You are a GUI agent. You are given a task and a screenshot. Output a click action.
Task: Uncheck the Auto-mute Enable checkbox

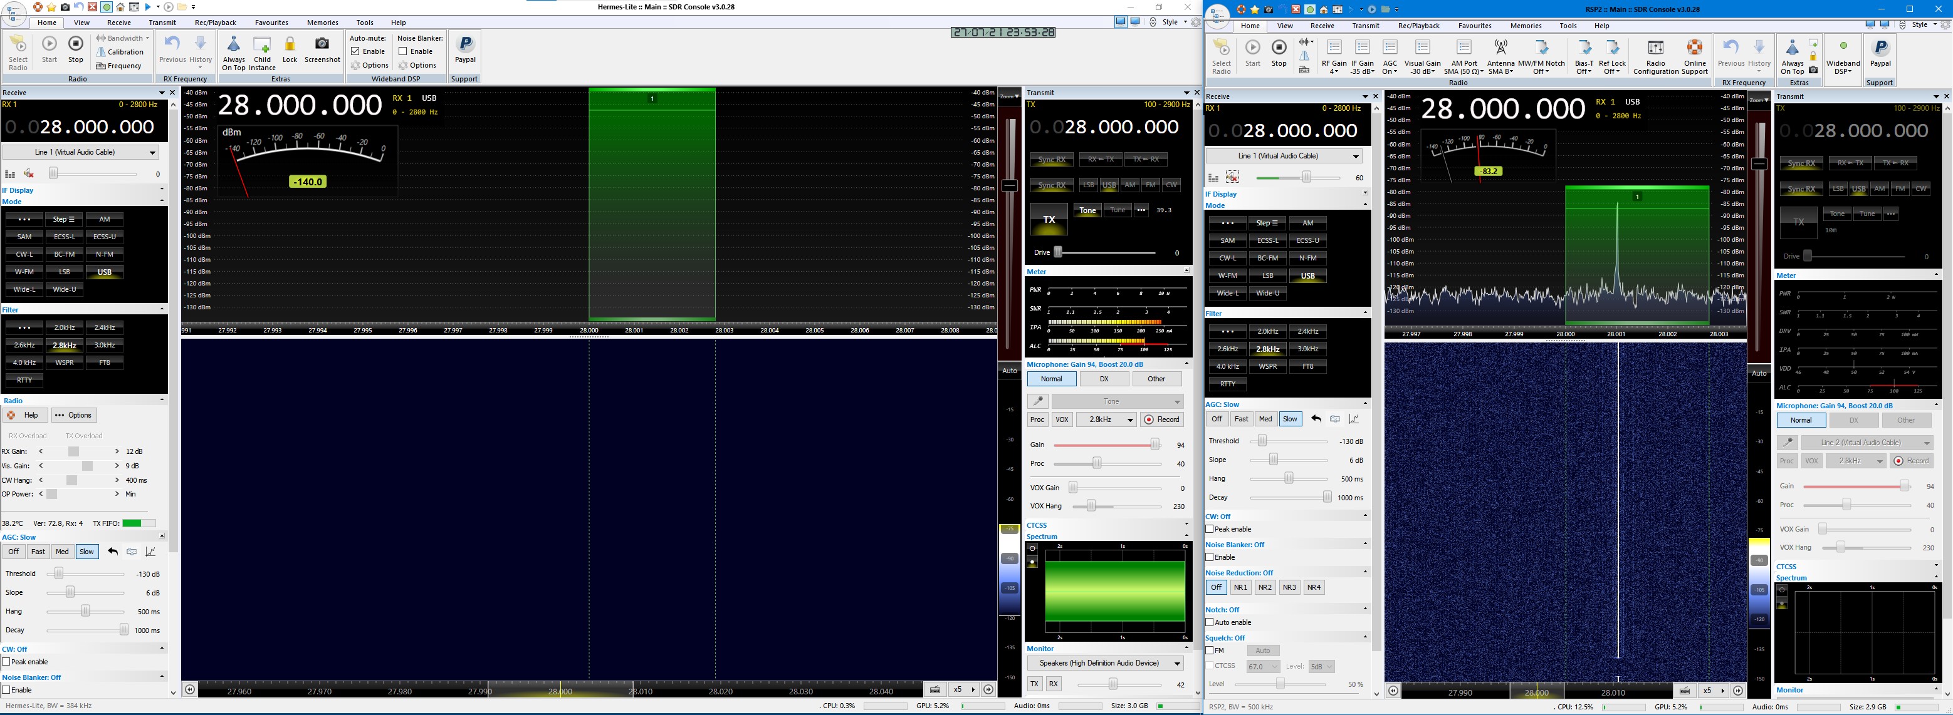[355, 51]
